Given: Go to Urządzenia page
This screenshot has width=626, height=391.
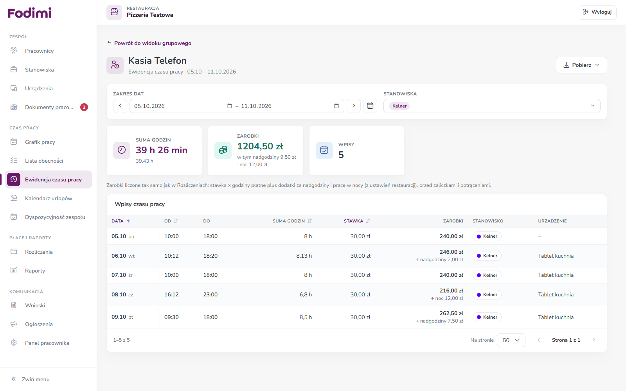Looking at the screenshot, I should click(x=49, y=88).
